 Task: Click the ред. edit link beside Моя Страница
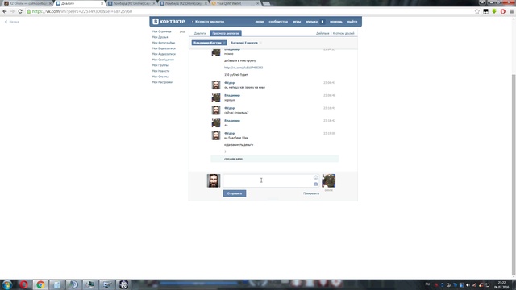point(182,31)
